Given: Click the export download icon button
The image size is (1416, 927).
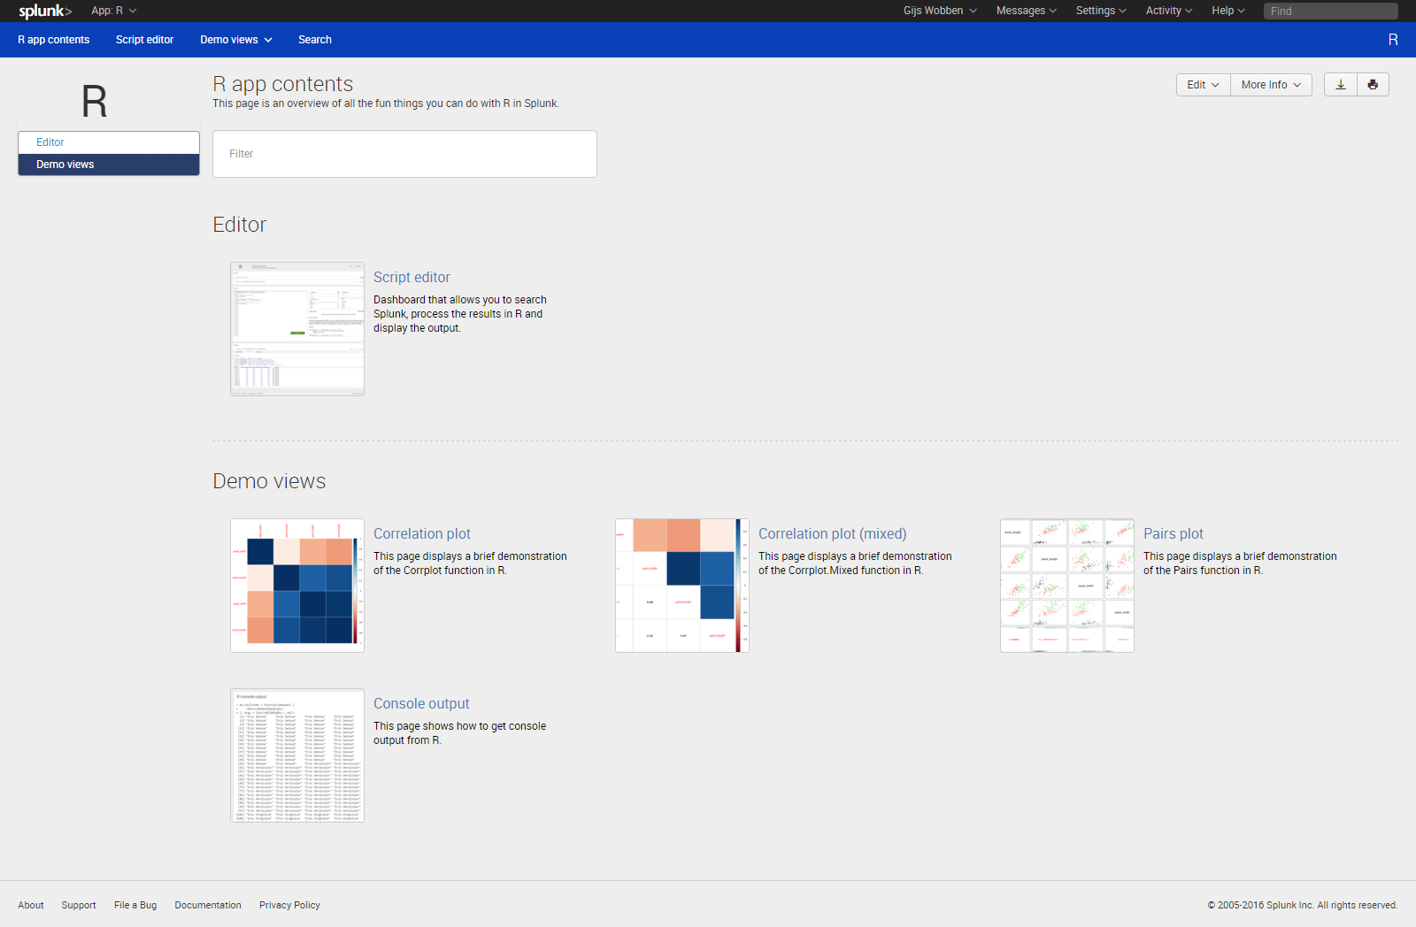Looking at the screenshot, I should (x=1341, y=85).
